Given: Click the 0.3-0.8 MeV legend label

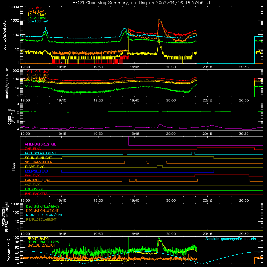Looking at the screenshot, I should [38, 75].
